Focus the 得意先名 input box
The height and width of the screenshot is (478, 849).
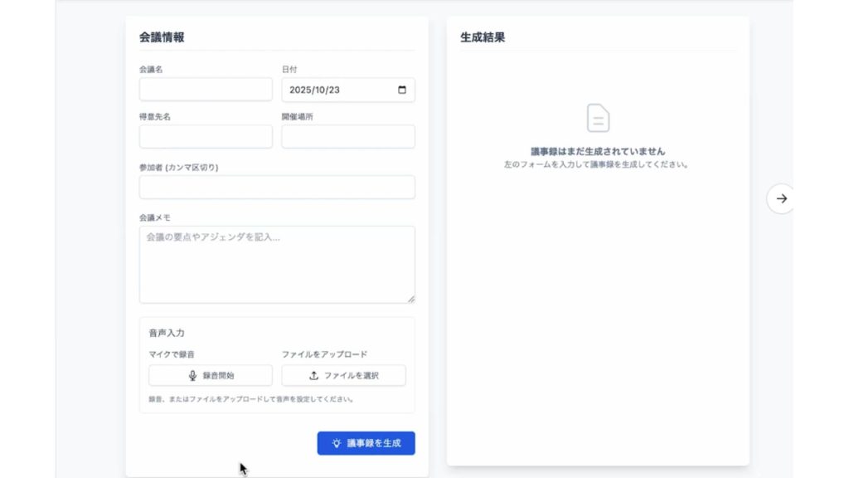click(x=206, y=137)
